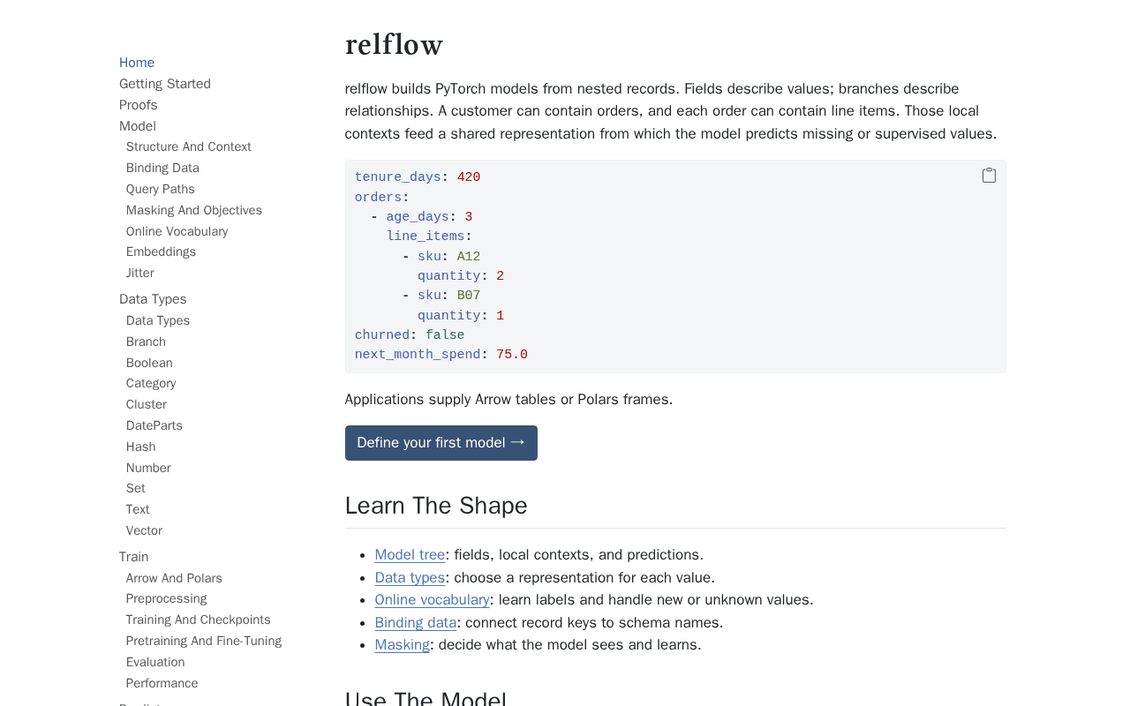This screenshot has width=1130, height=706.
Task: Open the Branch data type page
Action: pyautogui.click(x=146, y=342)
